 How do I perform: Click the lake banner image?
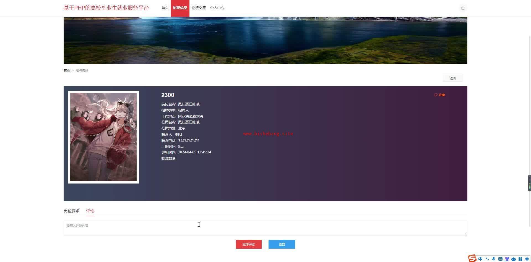265,40
